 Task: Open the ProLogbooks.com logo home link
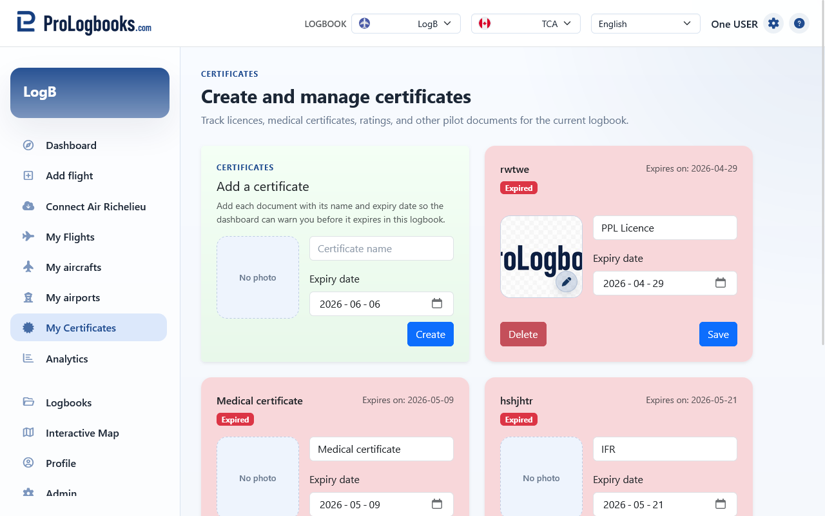84,23
